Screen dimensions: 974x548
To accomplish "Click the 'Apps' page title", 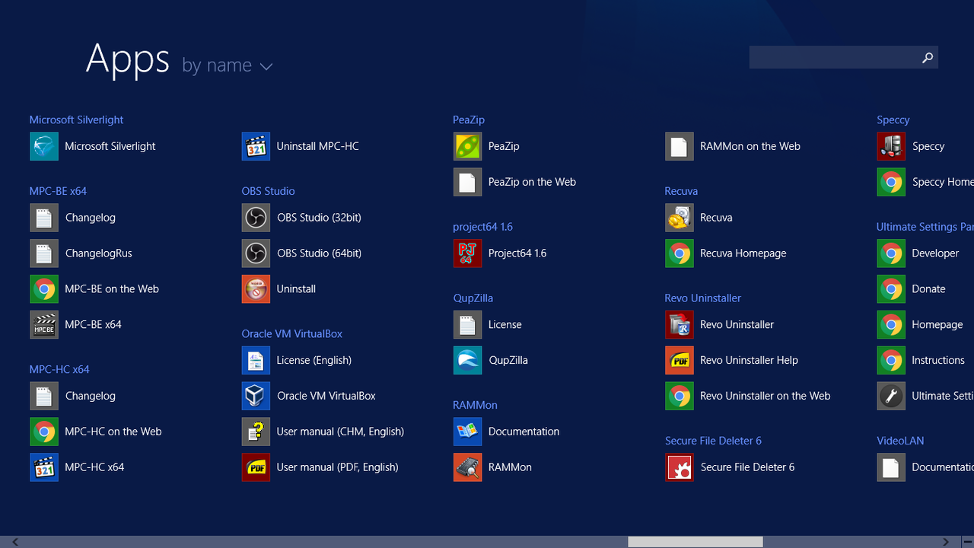I will (x=128, y=59).
